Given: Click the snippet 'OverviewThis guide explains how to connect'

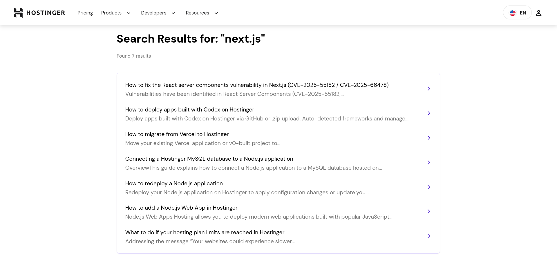Looking at the screenshot, I should [x=254, y=168].
